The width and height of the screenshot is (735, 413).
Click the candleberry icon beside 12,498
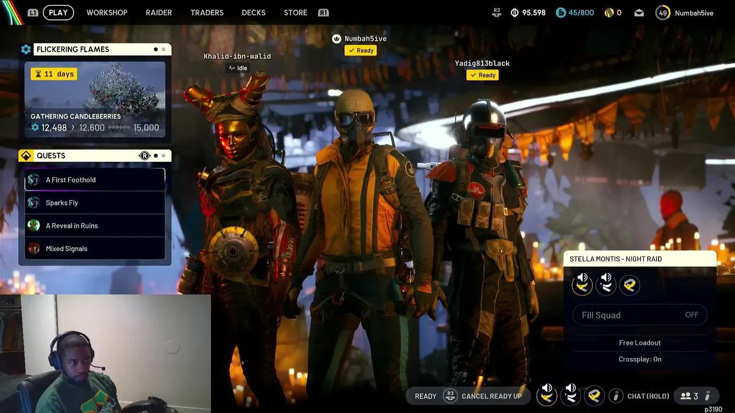(35, 127)
